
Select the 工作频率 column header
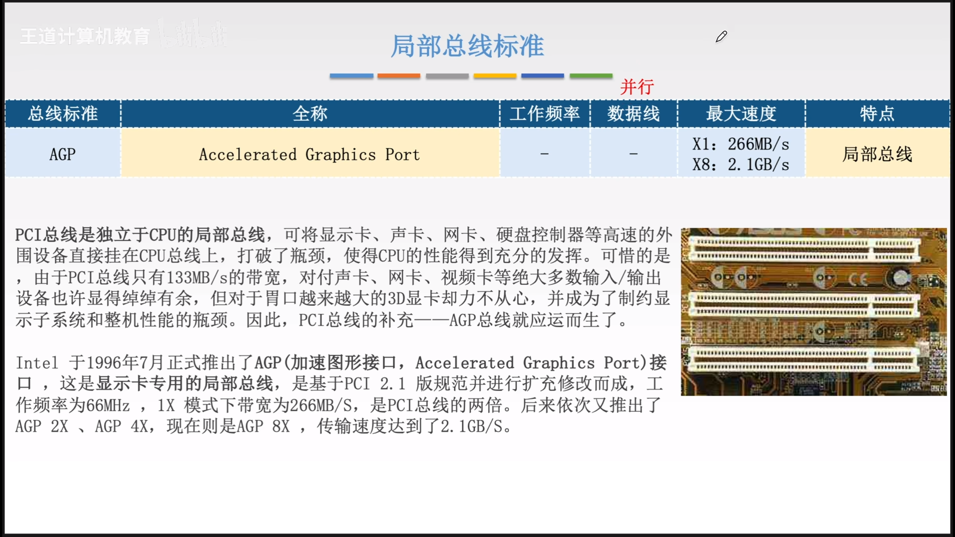[545, 113]
